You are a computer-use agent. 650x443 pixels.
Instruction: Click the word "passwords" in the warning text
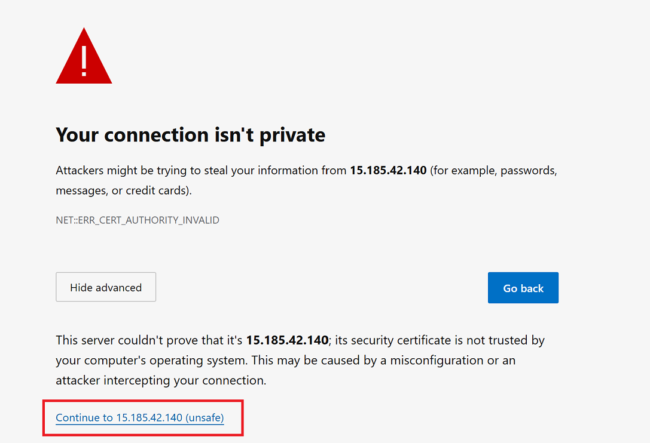(x=529, y=171)
